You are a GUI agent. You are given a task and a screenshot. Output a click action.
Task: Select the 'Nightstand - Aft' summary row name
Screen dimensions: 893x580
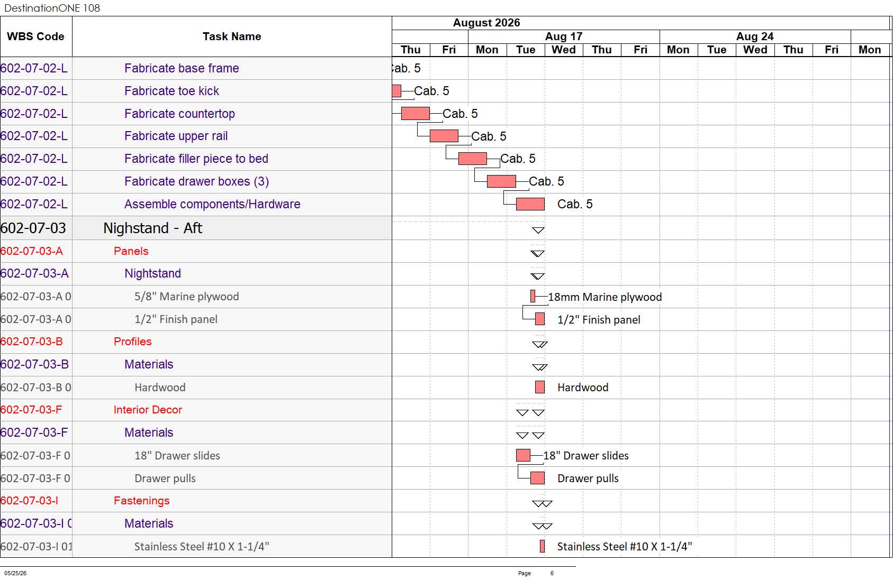(152, 228)
